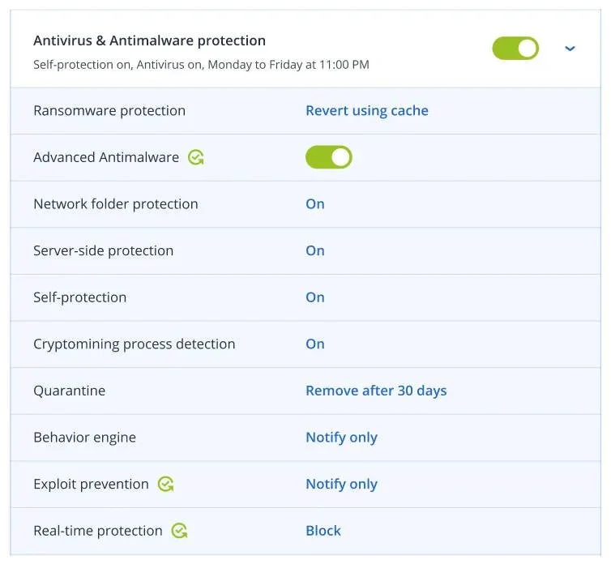Open Quarantine Remove after 30 days setting
The width and height of the screenshot is (611, 564).
[x=375, y=391]
